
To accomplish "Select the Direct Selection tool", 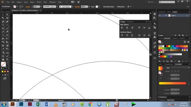I will click(x=7, y=15).
